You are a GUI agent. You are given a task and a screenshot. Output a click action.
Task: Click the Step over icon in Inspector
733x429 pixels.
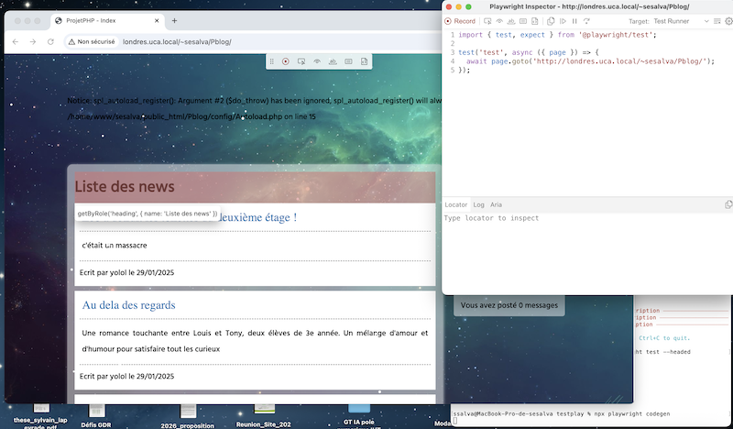[586, 21]
